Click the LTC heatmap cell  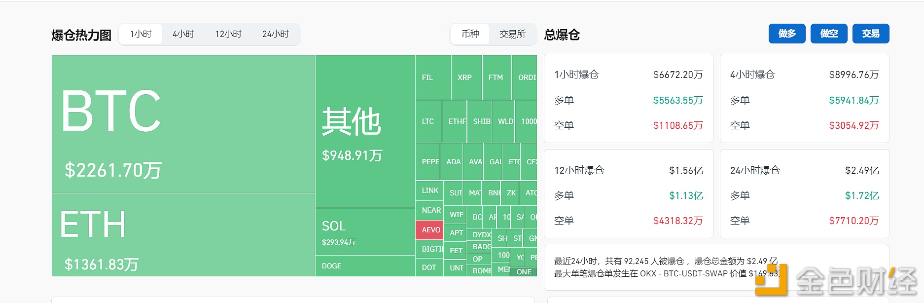(428, 121)
